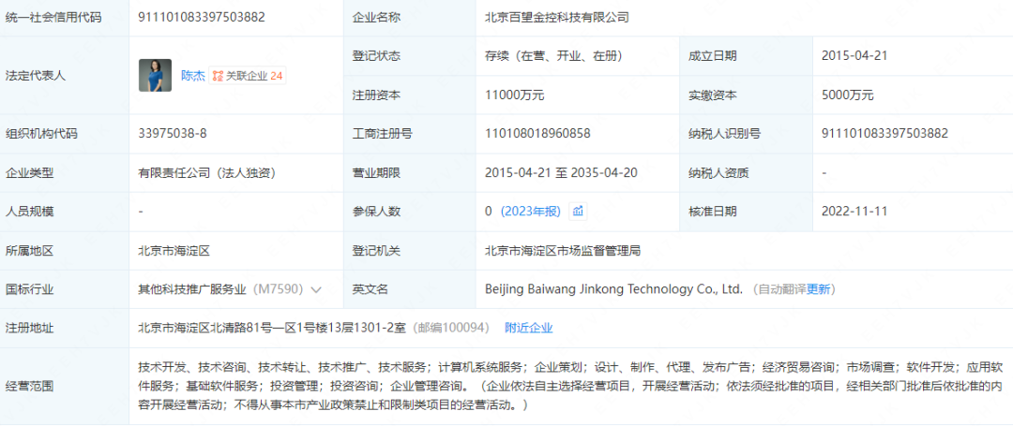
Task: Click the 关联企业 network icon
Action: coord(218,76)
